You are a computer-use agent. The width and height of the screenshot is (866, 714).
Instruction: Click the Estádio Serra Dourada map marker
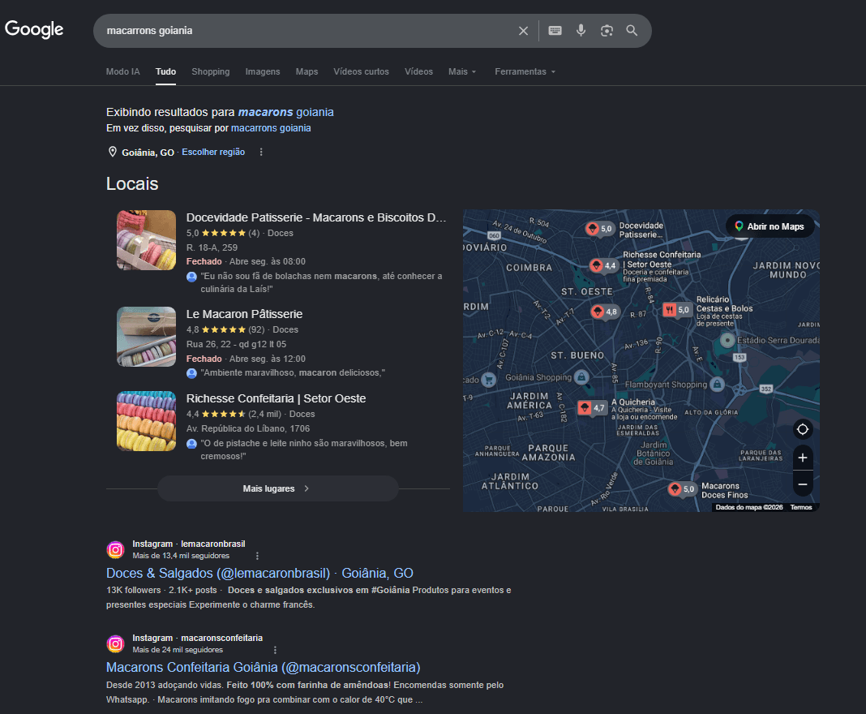(x=727, y=341)
